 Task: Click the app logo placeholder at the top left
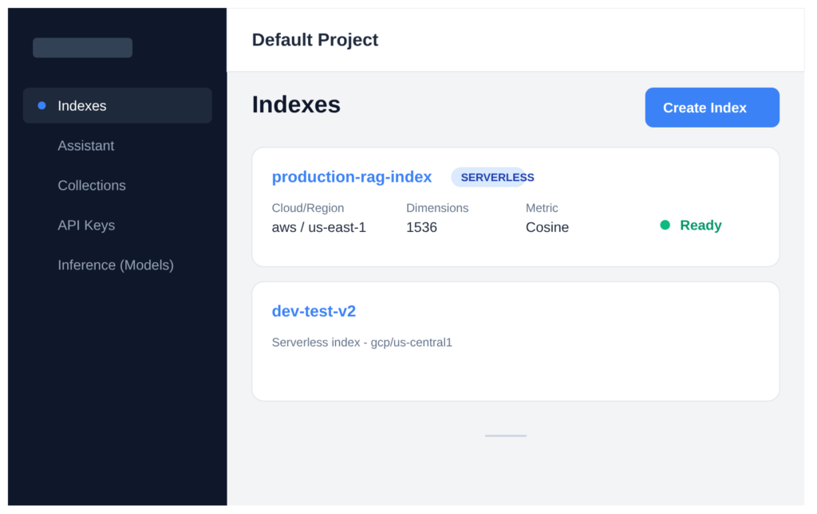click(x=82, y=47)
